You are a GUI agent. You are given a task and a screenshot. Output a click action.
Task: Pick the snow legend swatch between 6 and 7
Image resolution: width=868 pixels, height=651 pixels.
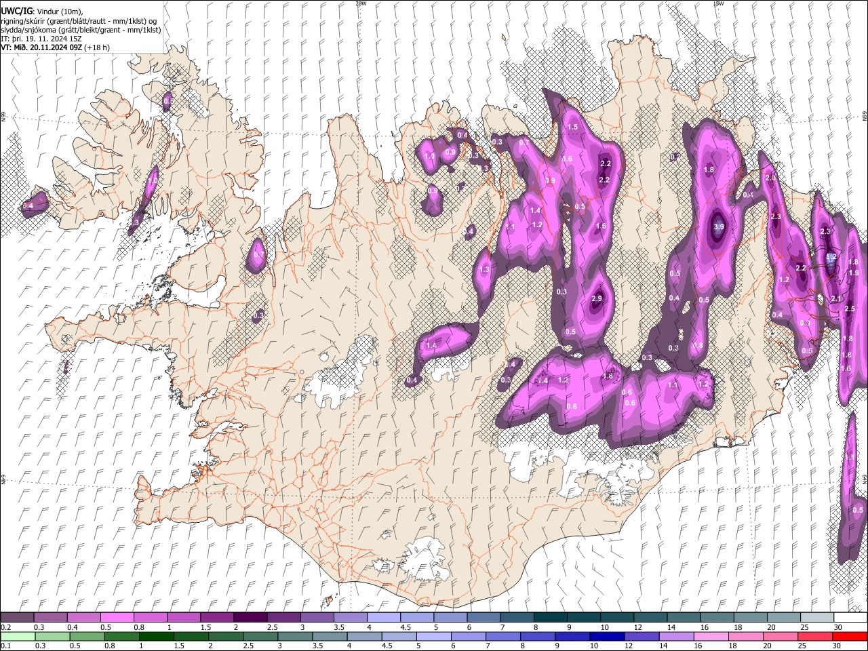(484, 618)
